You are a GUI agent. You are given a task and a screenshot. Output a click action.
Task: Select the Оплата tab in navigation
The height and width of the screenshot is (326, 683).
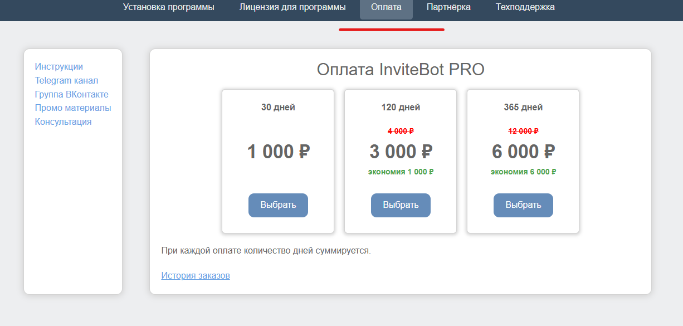(x=386, y=8)
